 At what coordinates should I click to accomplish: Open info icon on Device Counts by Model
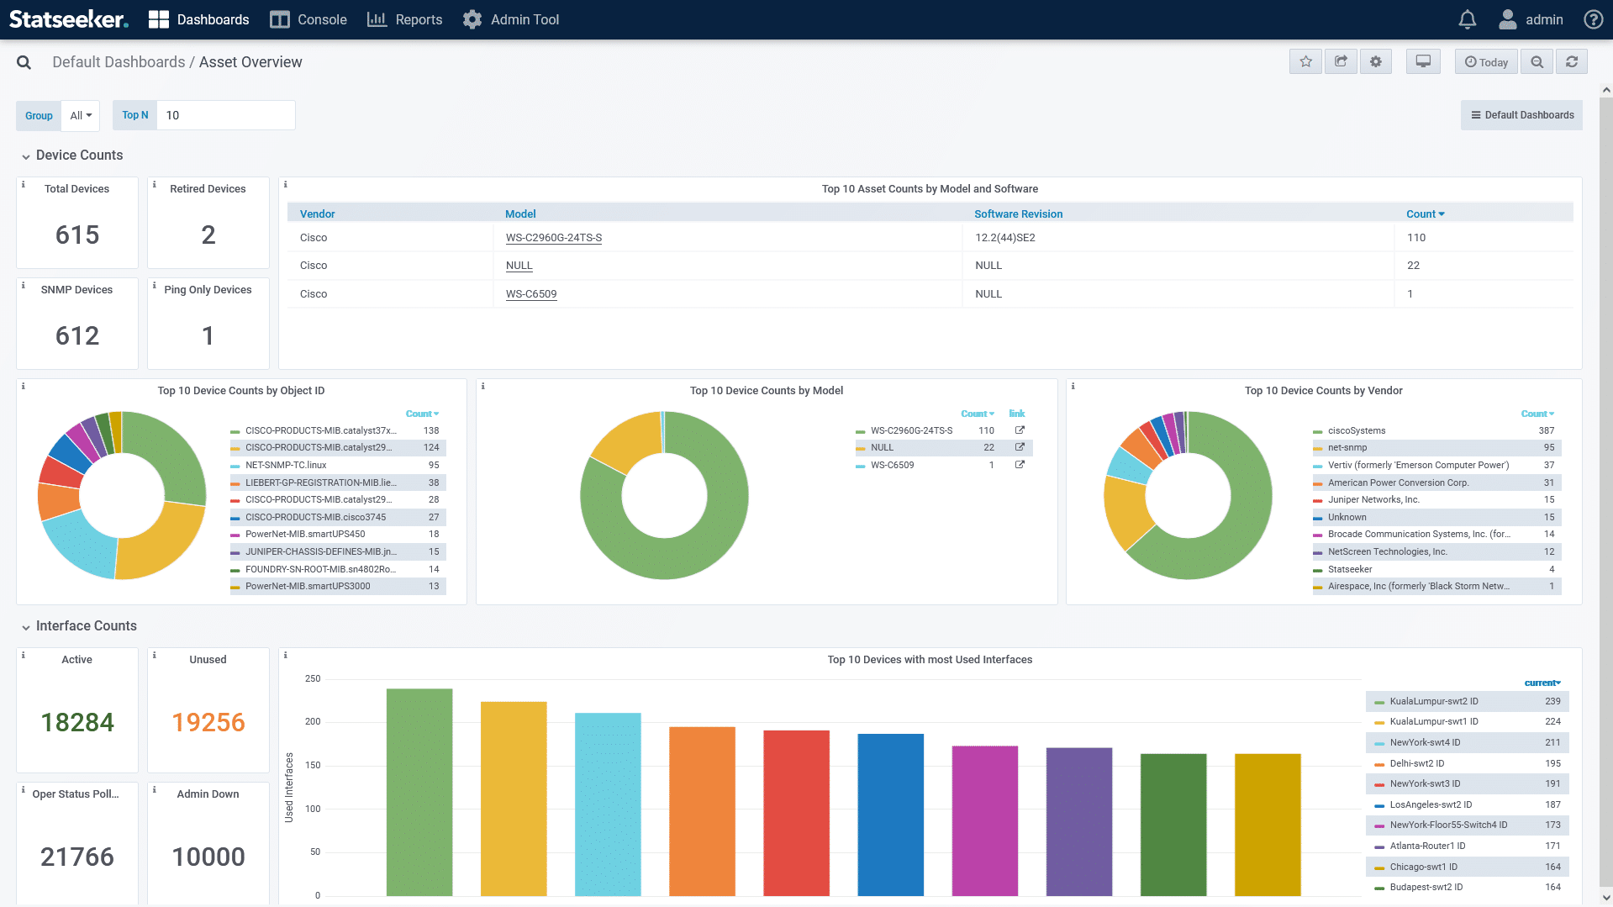[x=483, y=386]
